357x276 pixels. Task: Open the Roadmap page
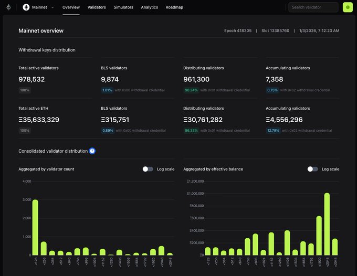tap(174, 7)
